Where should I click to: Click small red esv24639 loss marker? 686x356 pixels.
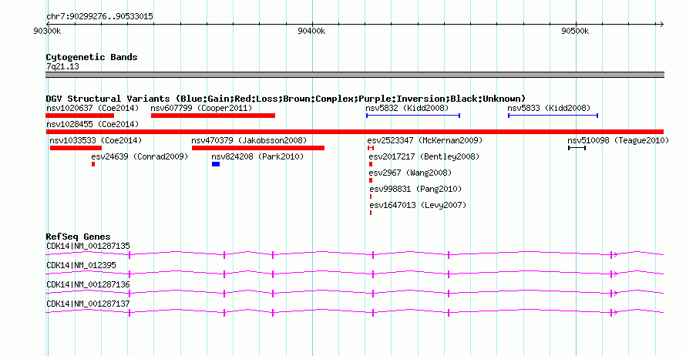pyautogui.click(x=93, y=164)
